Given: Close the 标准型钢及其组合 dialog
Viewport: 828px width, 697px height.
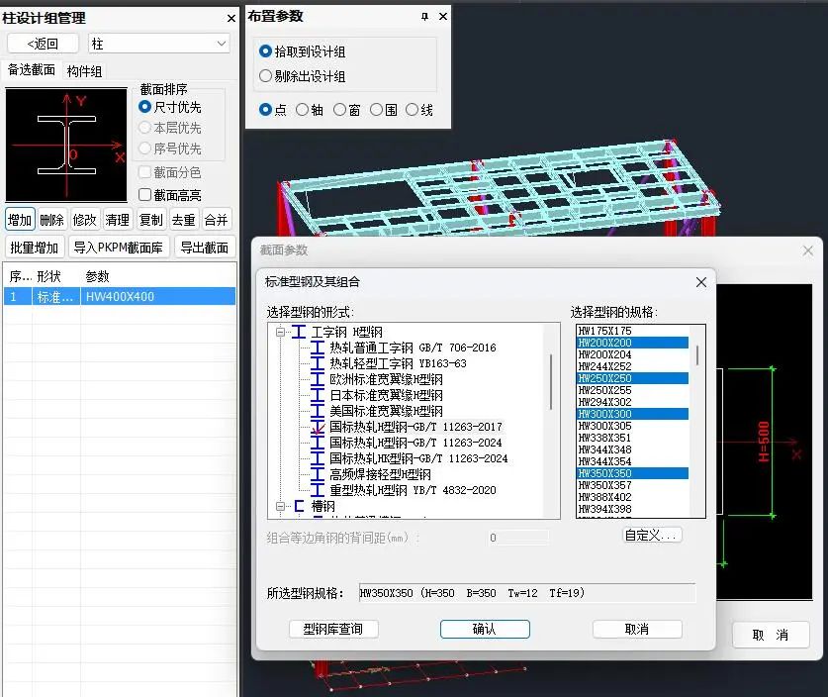Looking at the screenshot, I should pos(701,282).
